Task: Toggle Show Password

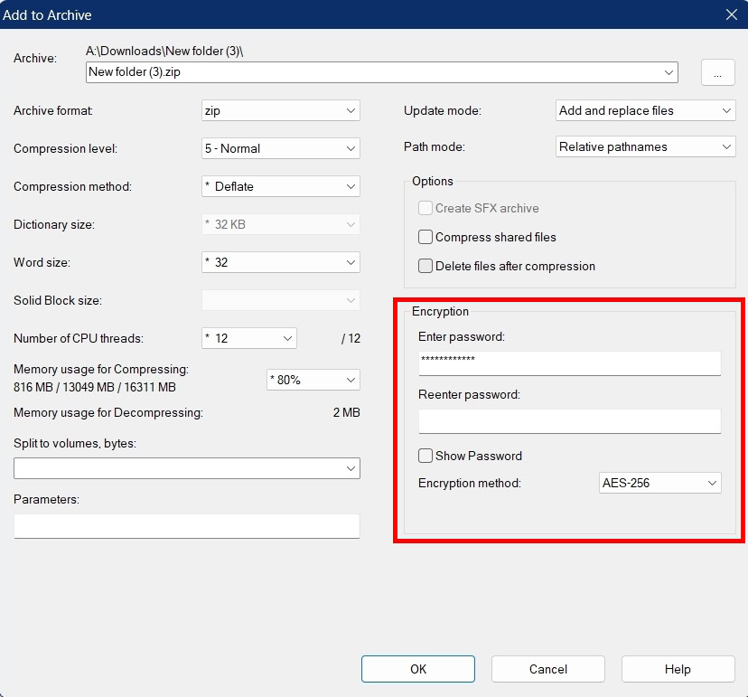Action: coord(425,456)
